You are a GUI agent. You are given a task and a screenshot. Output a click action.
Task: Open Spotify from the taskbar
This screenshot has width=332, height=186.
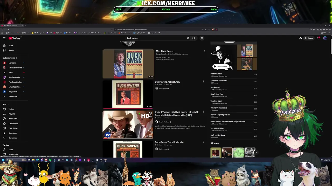tap(50, 160)
